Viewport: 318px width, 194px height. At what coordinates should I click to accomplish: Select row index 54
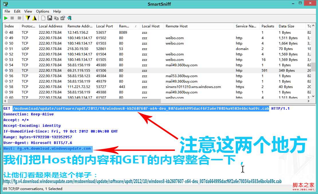[x=157, y=65]
